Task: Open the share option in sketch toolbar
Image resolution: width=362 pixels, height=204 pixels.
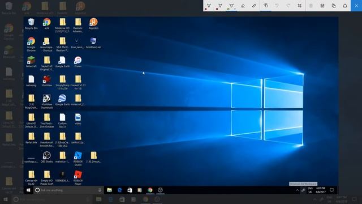Action: (x=345, y=6)
